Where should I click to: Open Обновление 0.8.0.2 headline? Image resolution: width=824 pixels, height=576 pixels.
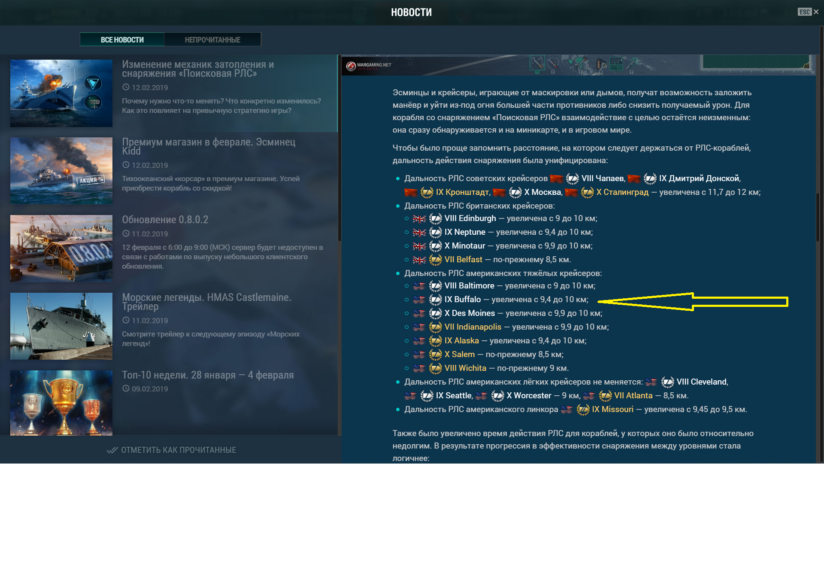165,220
